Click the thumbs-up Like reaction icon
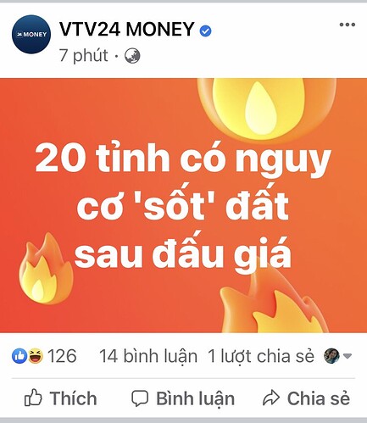The height and width of the screenshot is (423, 367). click(x=19, y=356)
